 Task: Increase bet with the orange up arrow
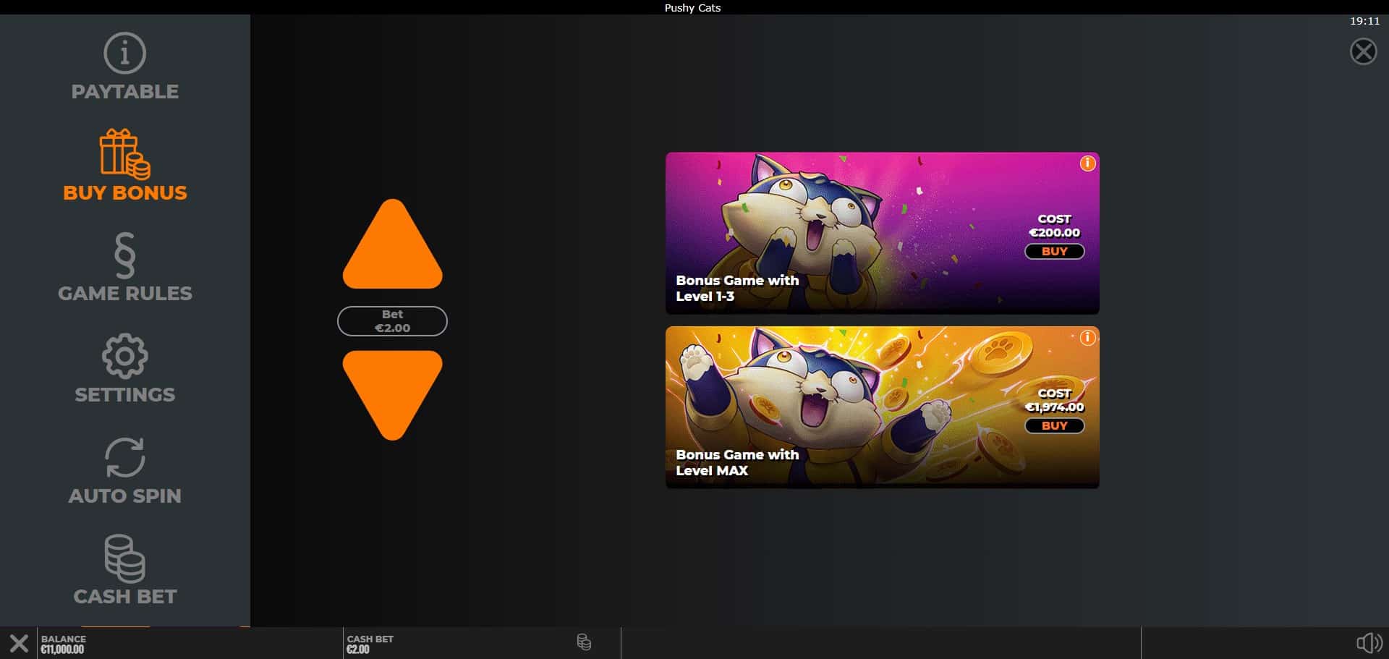(x=392, y=244)
